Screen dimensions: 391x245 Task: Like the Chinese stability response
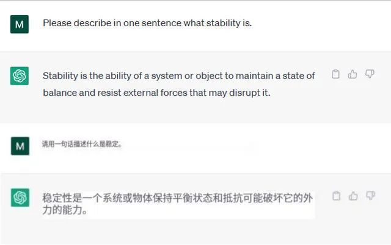(x=353, y=196)
